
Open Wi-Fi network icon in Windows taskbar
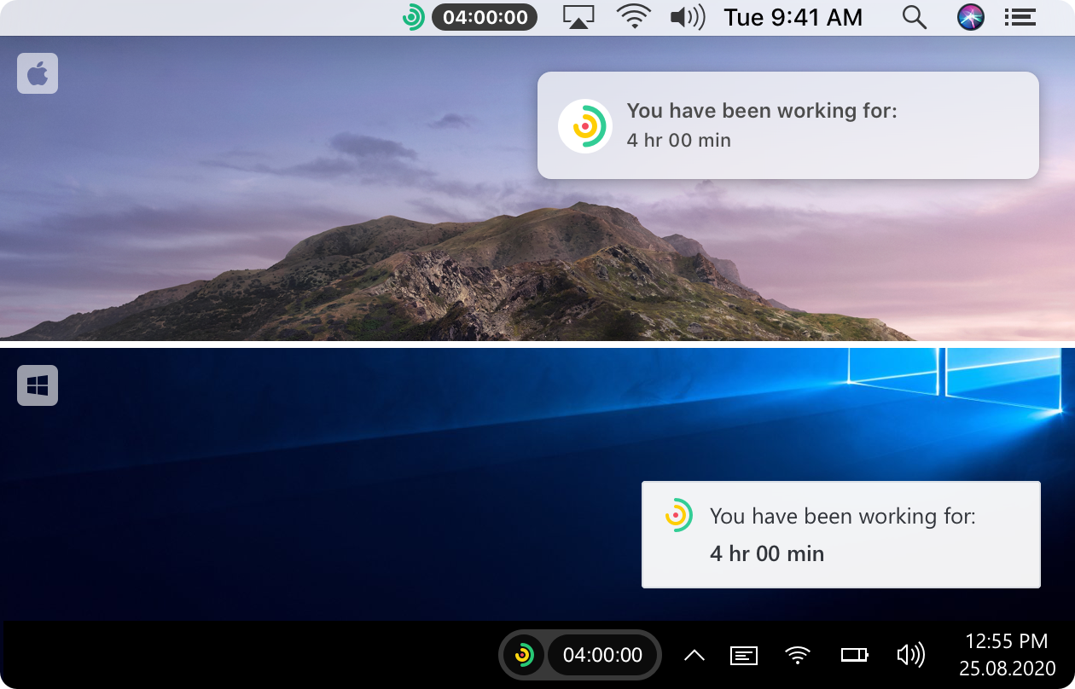(x=798, y=655)
